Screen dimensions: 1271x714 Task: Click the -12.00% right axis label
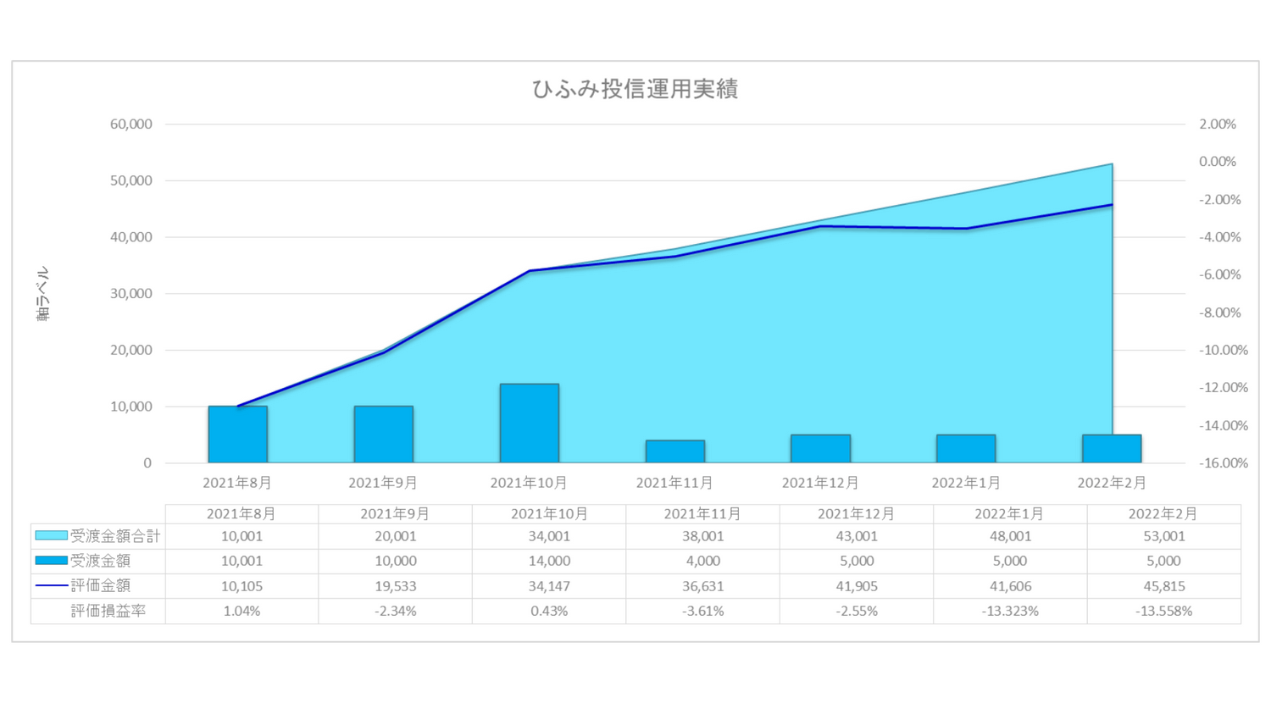(1224, 387)
